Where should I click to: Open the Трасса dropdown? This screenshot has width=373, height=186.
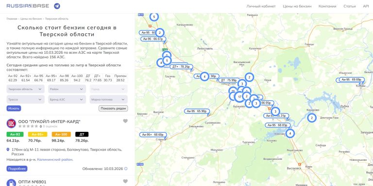[25, 99]
